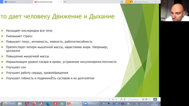Launch Opera browser from taskbar

[27, 104]
